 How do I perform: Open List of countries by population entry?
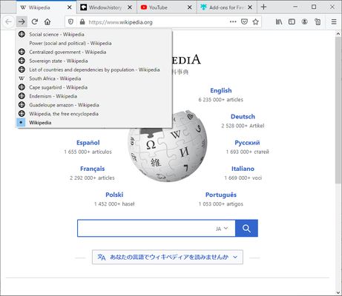[94, 70]
